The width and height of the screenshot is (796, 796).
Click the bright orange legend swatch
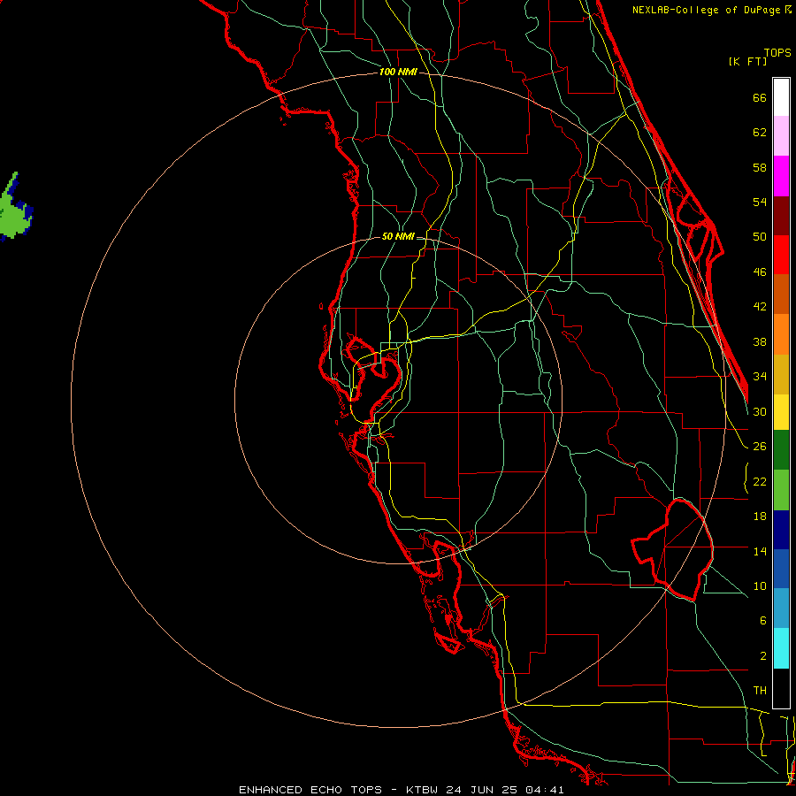click(781, 333)
